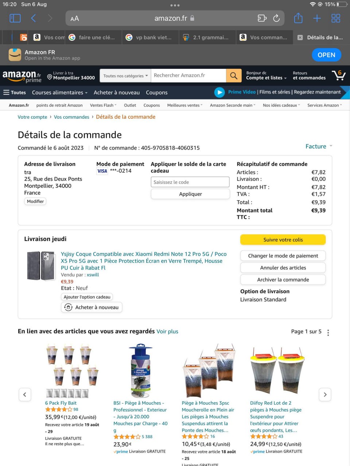
Task: Expand the Facture dropdown
Action: [319, 146]
